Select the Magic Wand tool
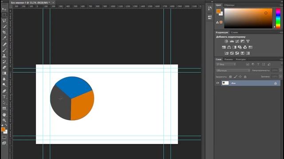 click(4, 26)
